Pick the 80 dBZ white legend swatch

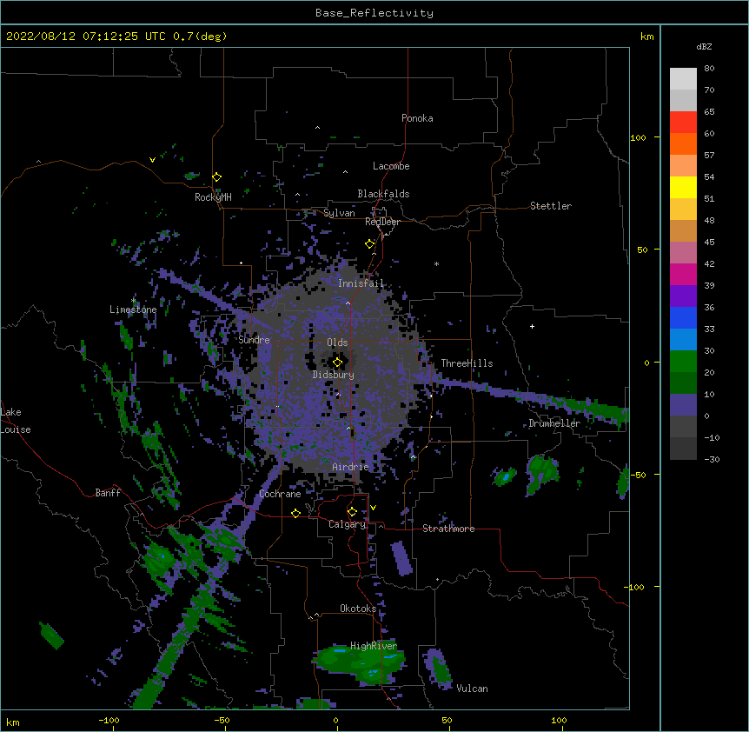point(683,79)
